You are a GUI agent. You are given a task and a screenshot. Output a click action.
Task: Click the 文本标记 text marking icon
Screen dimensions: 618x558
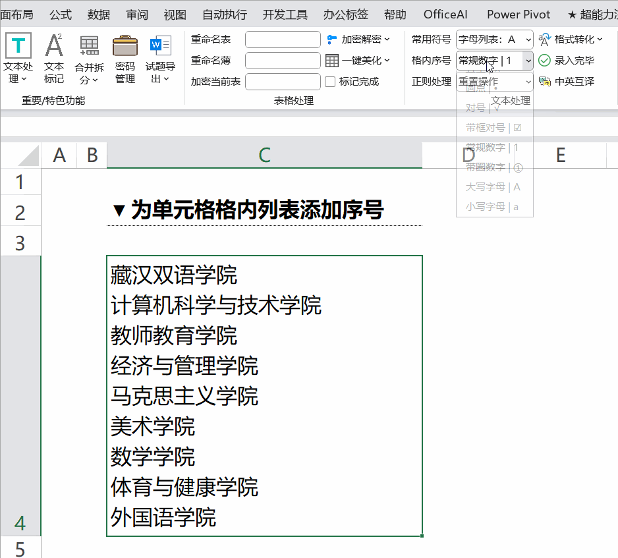coord(54,45)
